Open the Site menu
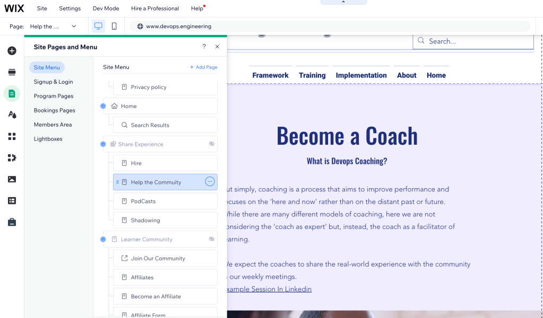The image size is (543, 318). click(42, 8)
